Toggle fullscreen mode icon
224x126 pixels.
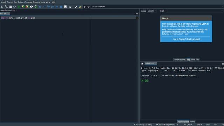coord(70,7)
